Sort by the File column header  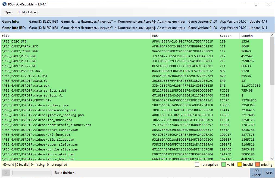(76, 36)
